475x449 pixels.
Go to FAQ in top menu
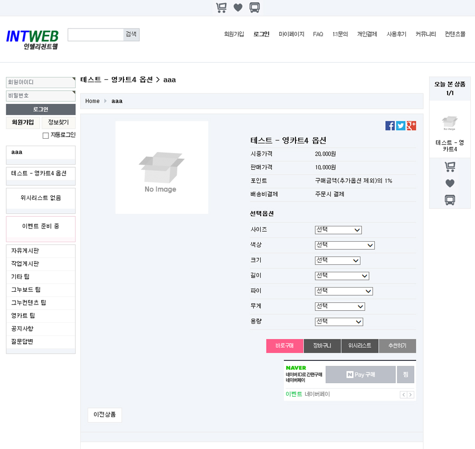[318, 34]
